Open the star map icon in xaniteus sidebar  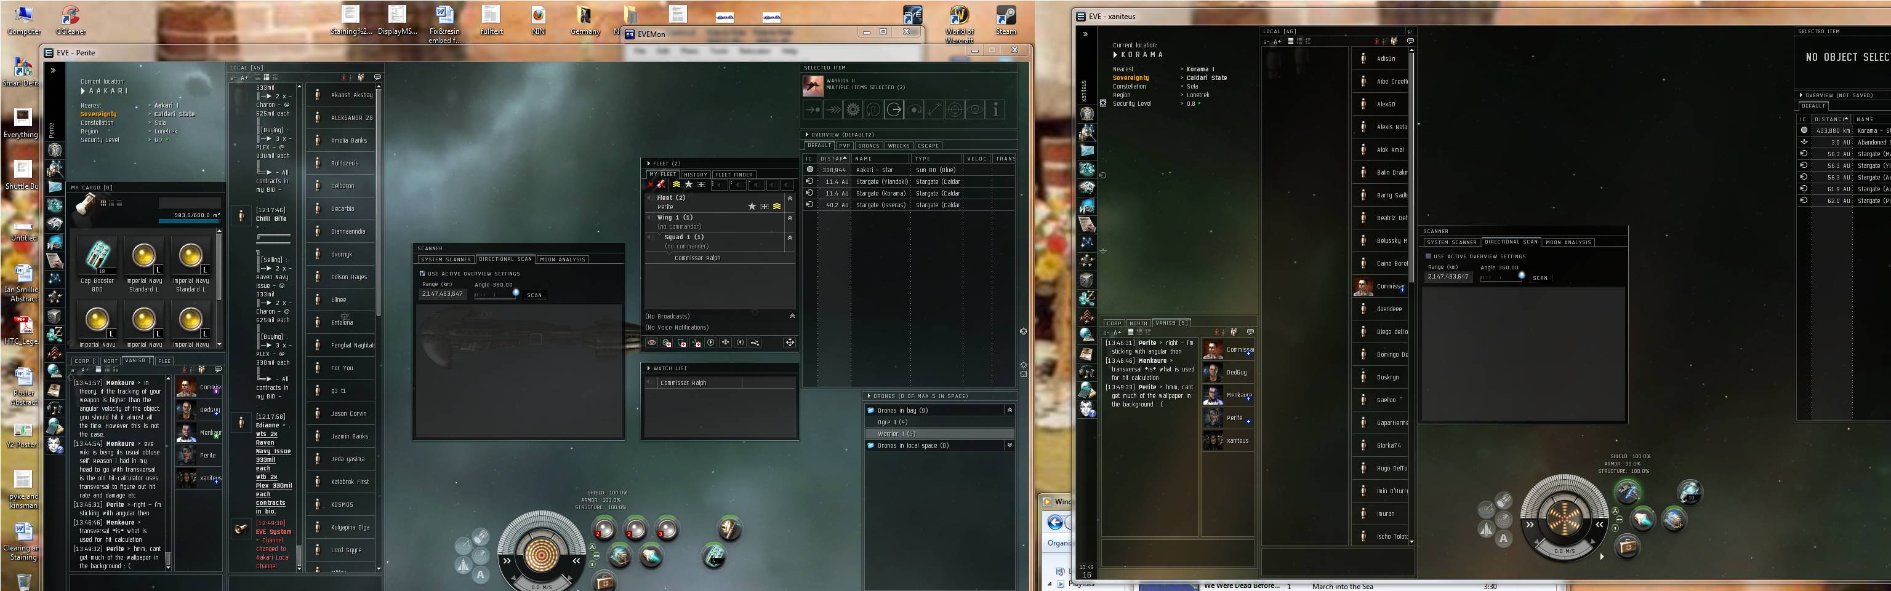coord(1087,242)
